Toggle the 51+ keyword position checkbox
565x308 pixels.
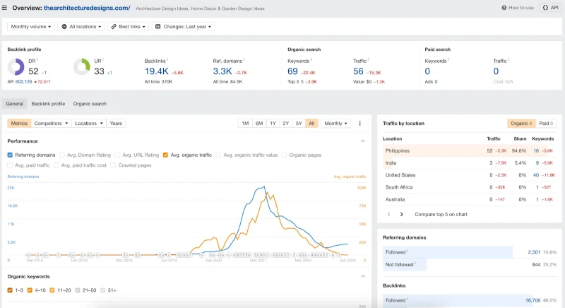click(102, 290)
